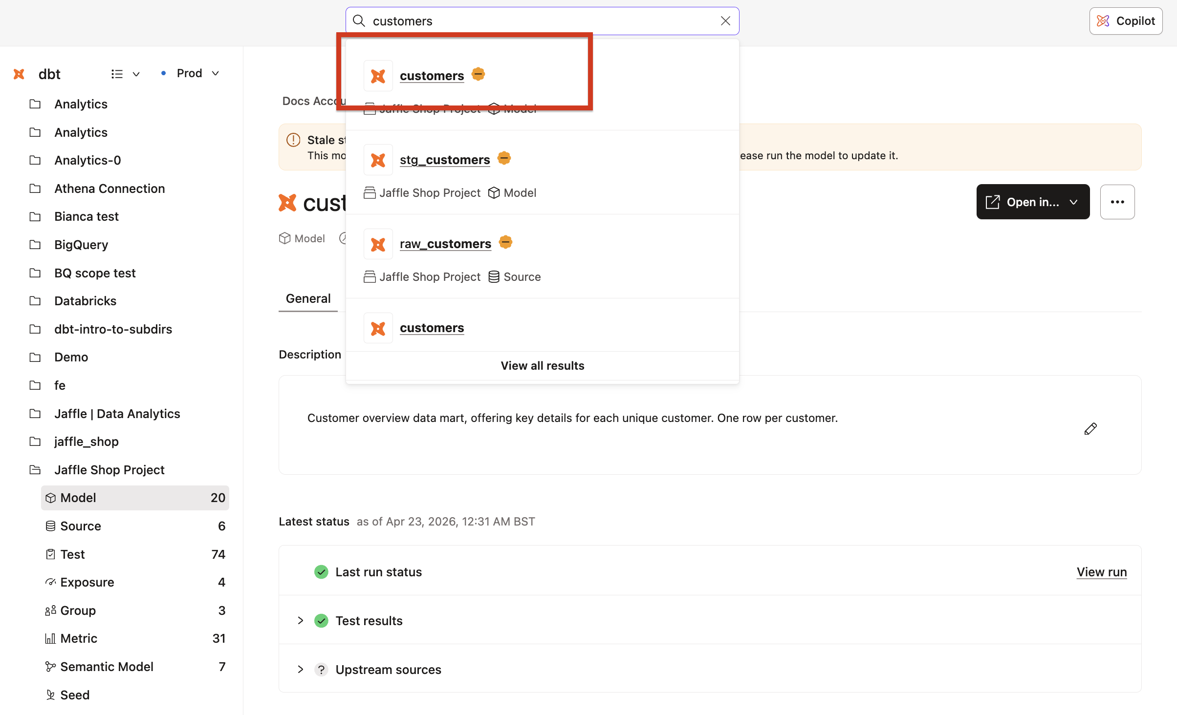Select the Model resource cube icon
This screenshot has height=715, width=1177.
coord(50,498)
